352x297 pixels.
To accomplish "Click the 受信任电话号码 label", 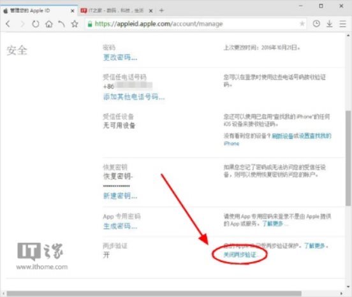I will click(124, 77).
